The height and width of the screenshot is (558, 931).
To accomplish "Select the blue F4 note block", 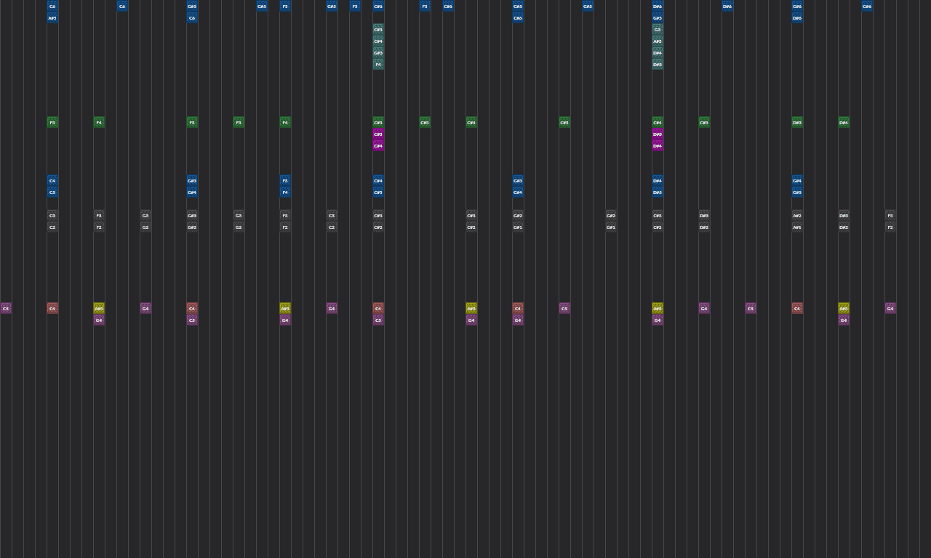I will click(285, 193).
